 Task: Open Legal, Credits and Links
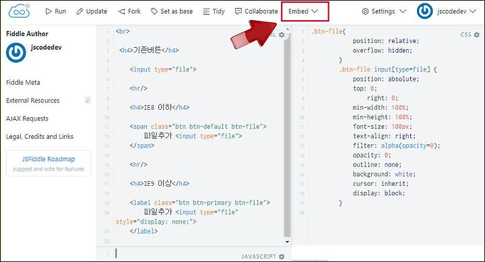point(40,137)
